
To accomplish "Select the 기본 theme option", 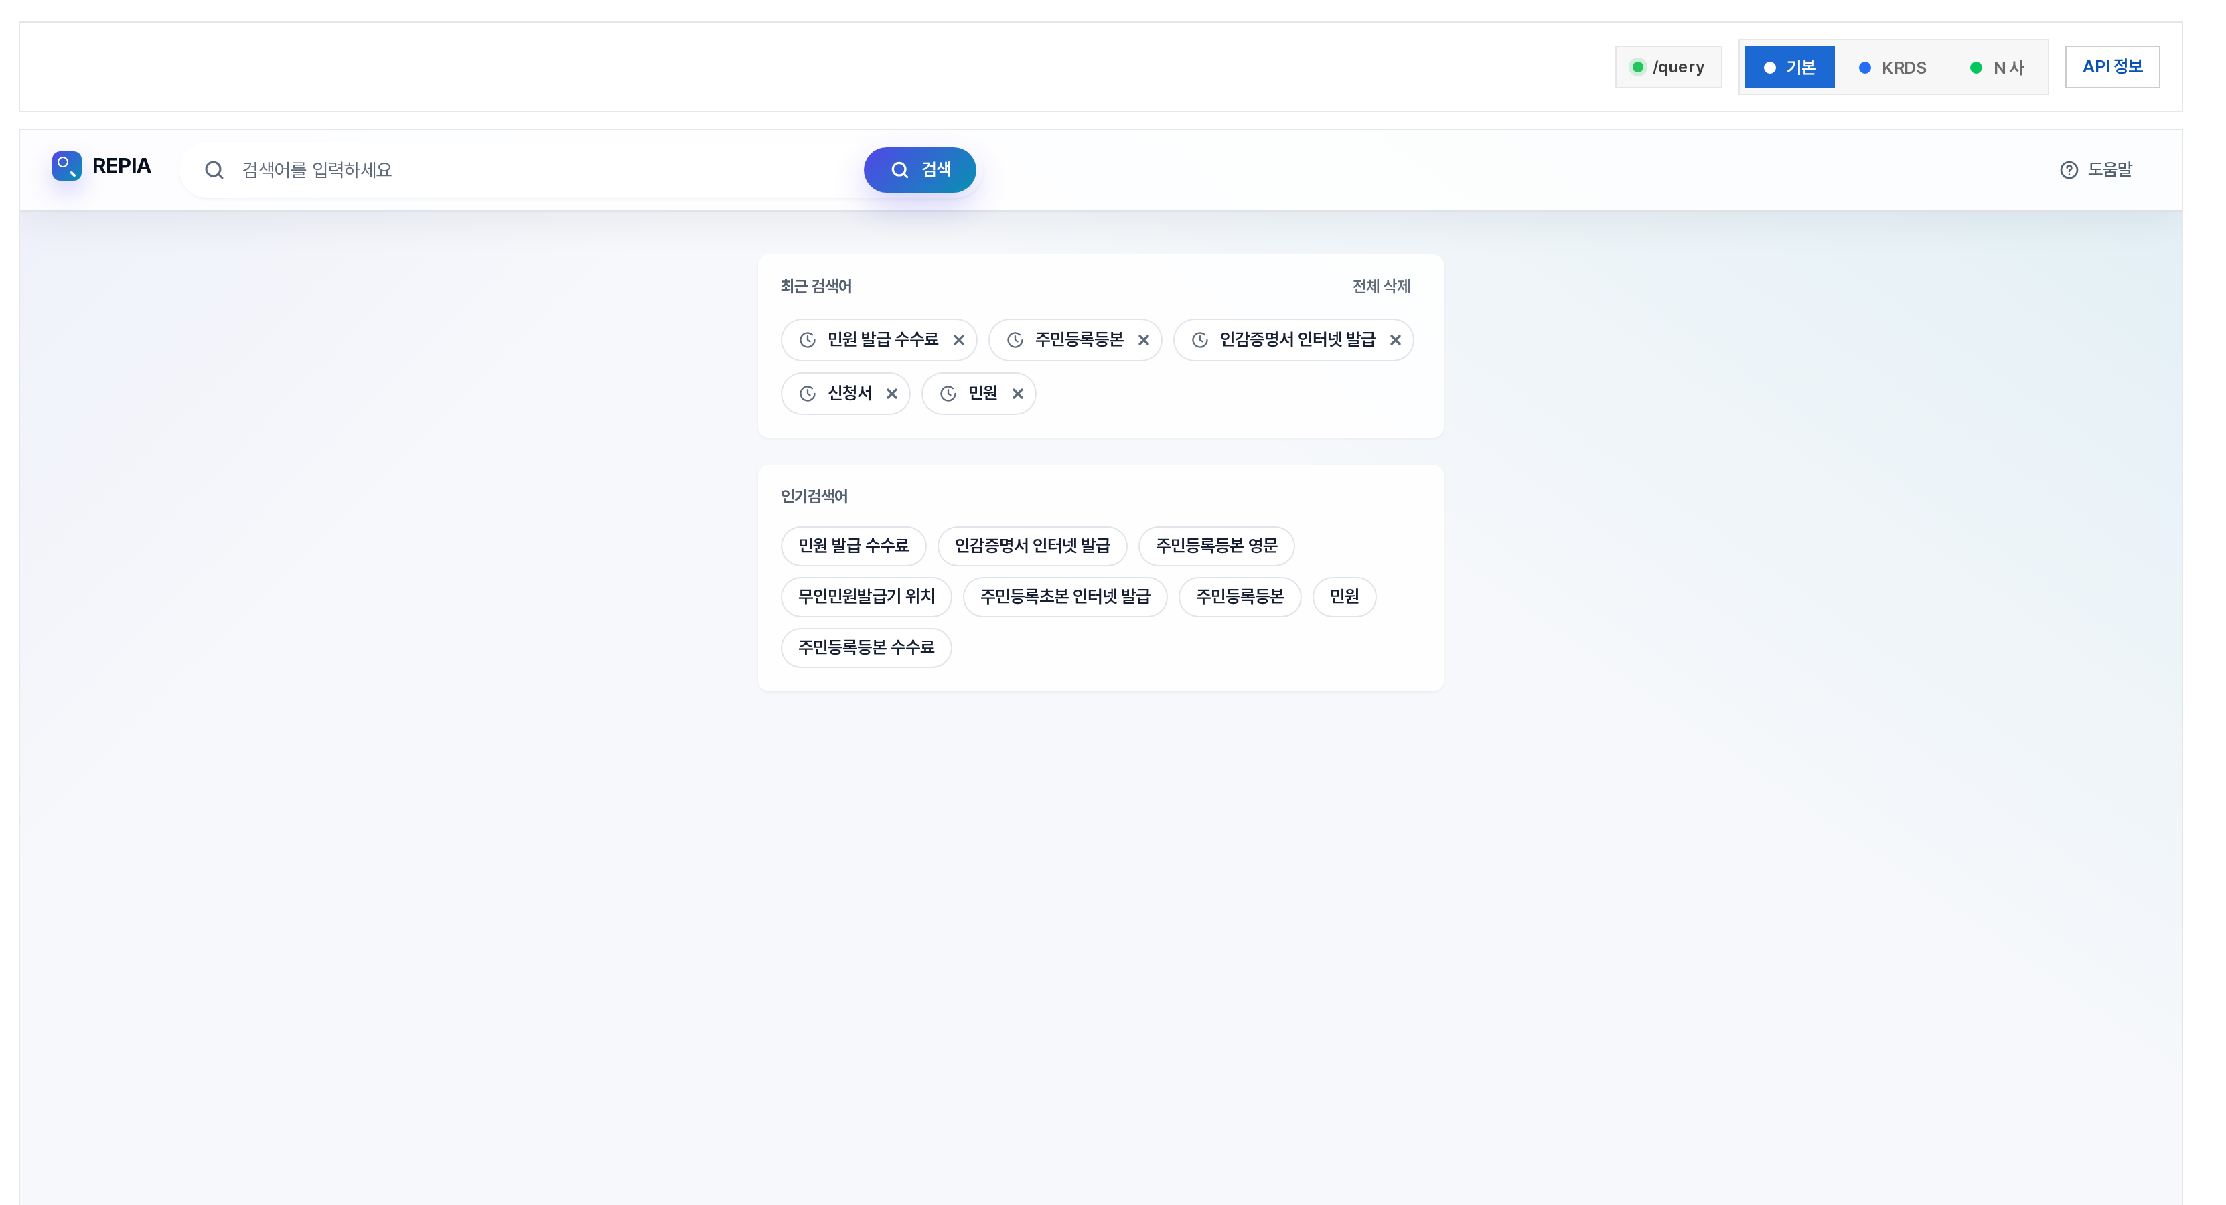I will click(1789, 68).
